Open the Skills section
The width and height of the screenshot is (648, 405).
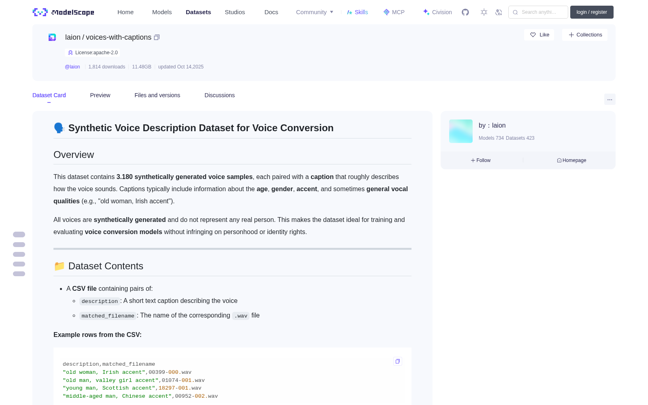point(357,12)
